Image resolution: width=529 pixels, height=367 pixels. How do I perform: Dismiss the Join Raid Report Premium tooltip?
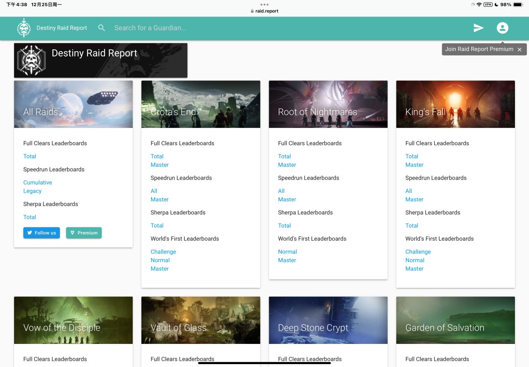[x=519, y=50]
